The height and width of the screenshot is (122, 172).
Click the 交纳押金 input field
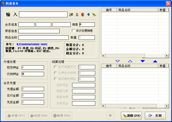(x=33, y=74)
